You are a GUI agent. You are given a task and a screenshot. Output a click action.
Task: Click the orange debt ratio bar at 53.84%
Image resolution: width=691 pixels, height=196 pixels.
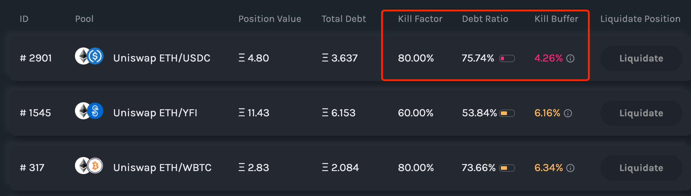coord(507,113)
